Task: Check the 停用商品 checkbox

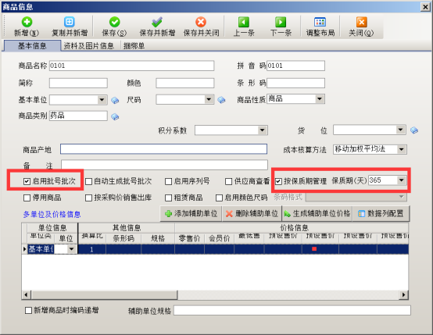Action: click(x=27, y=198)
